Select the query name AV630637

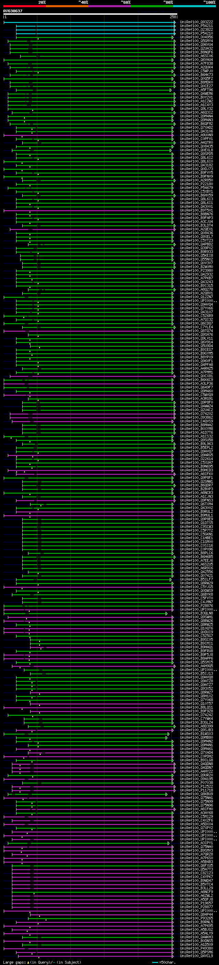(x=13, y=11)
